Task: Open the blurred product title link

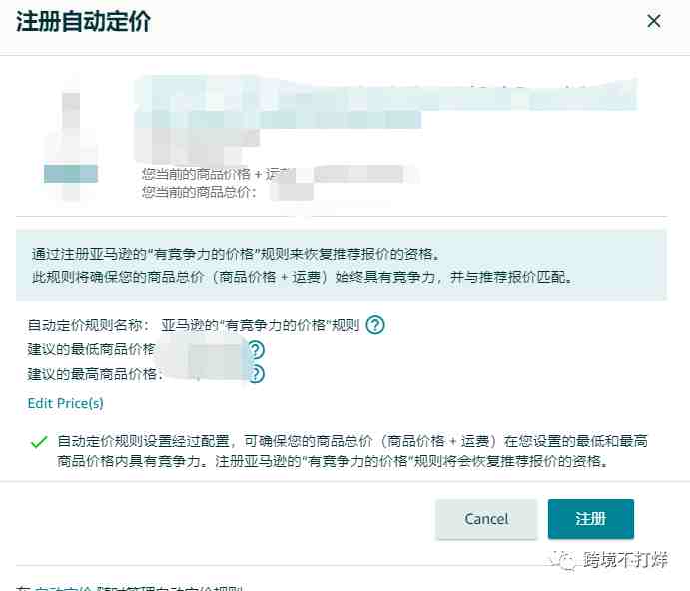Action: [385, 104]
